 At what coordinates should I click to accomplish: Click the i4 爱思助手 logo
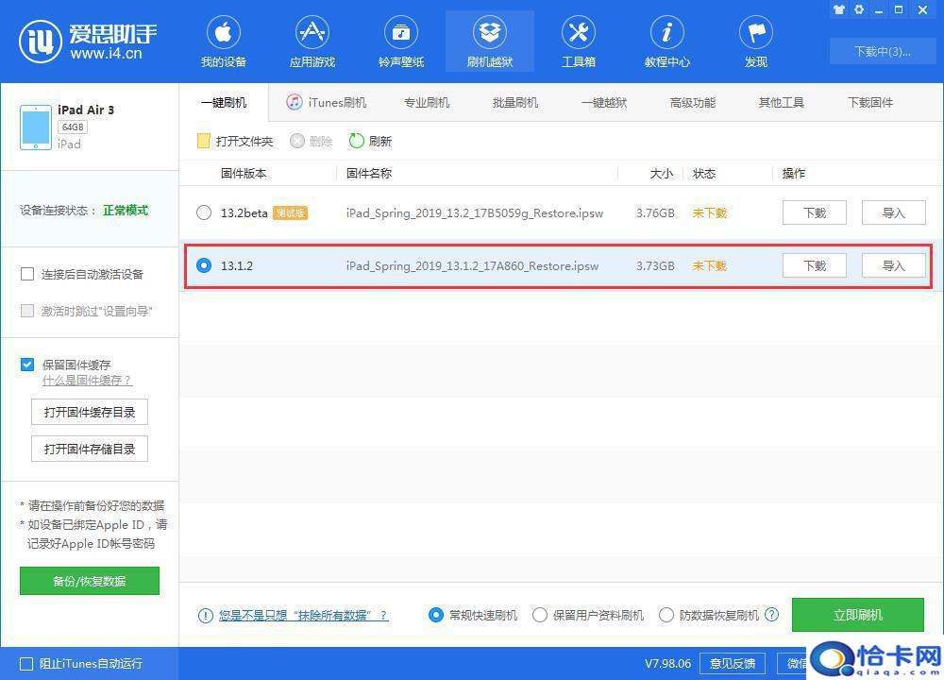point(88,42)
